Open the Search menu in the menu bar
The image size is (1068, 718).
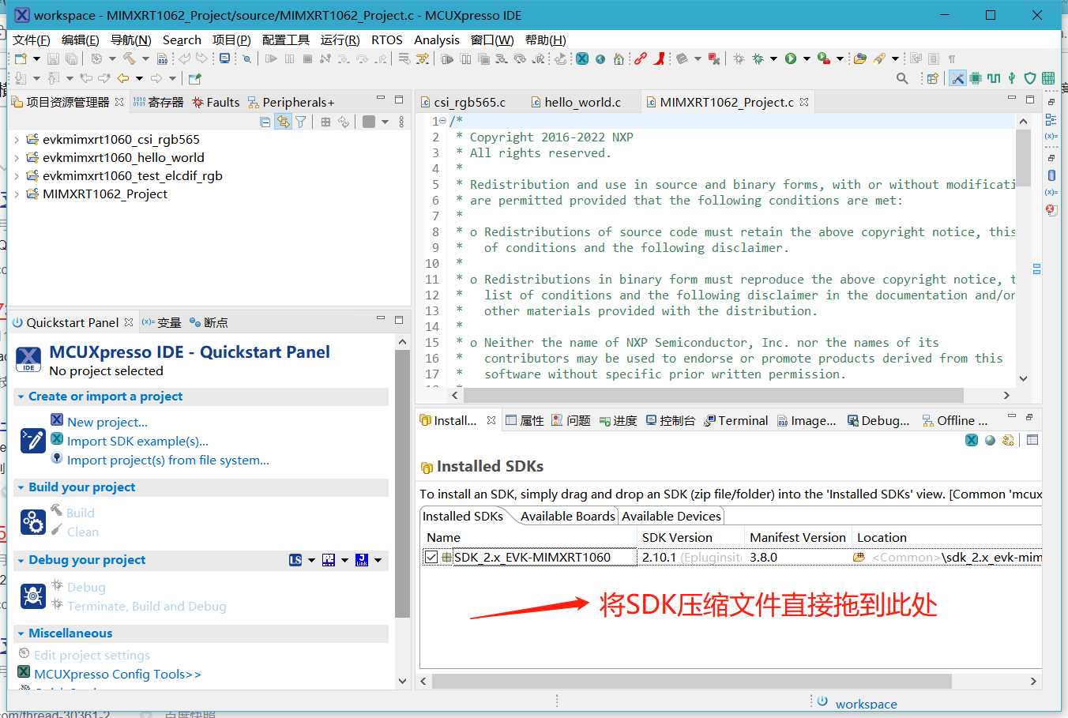181,39
